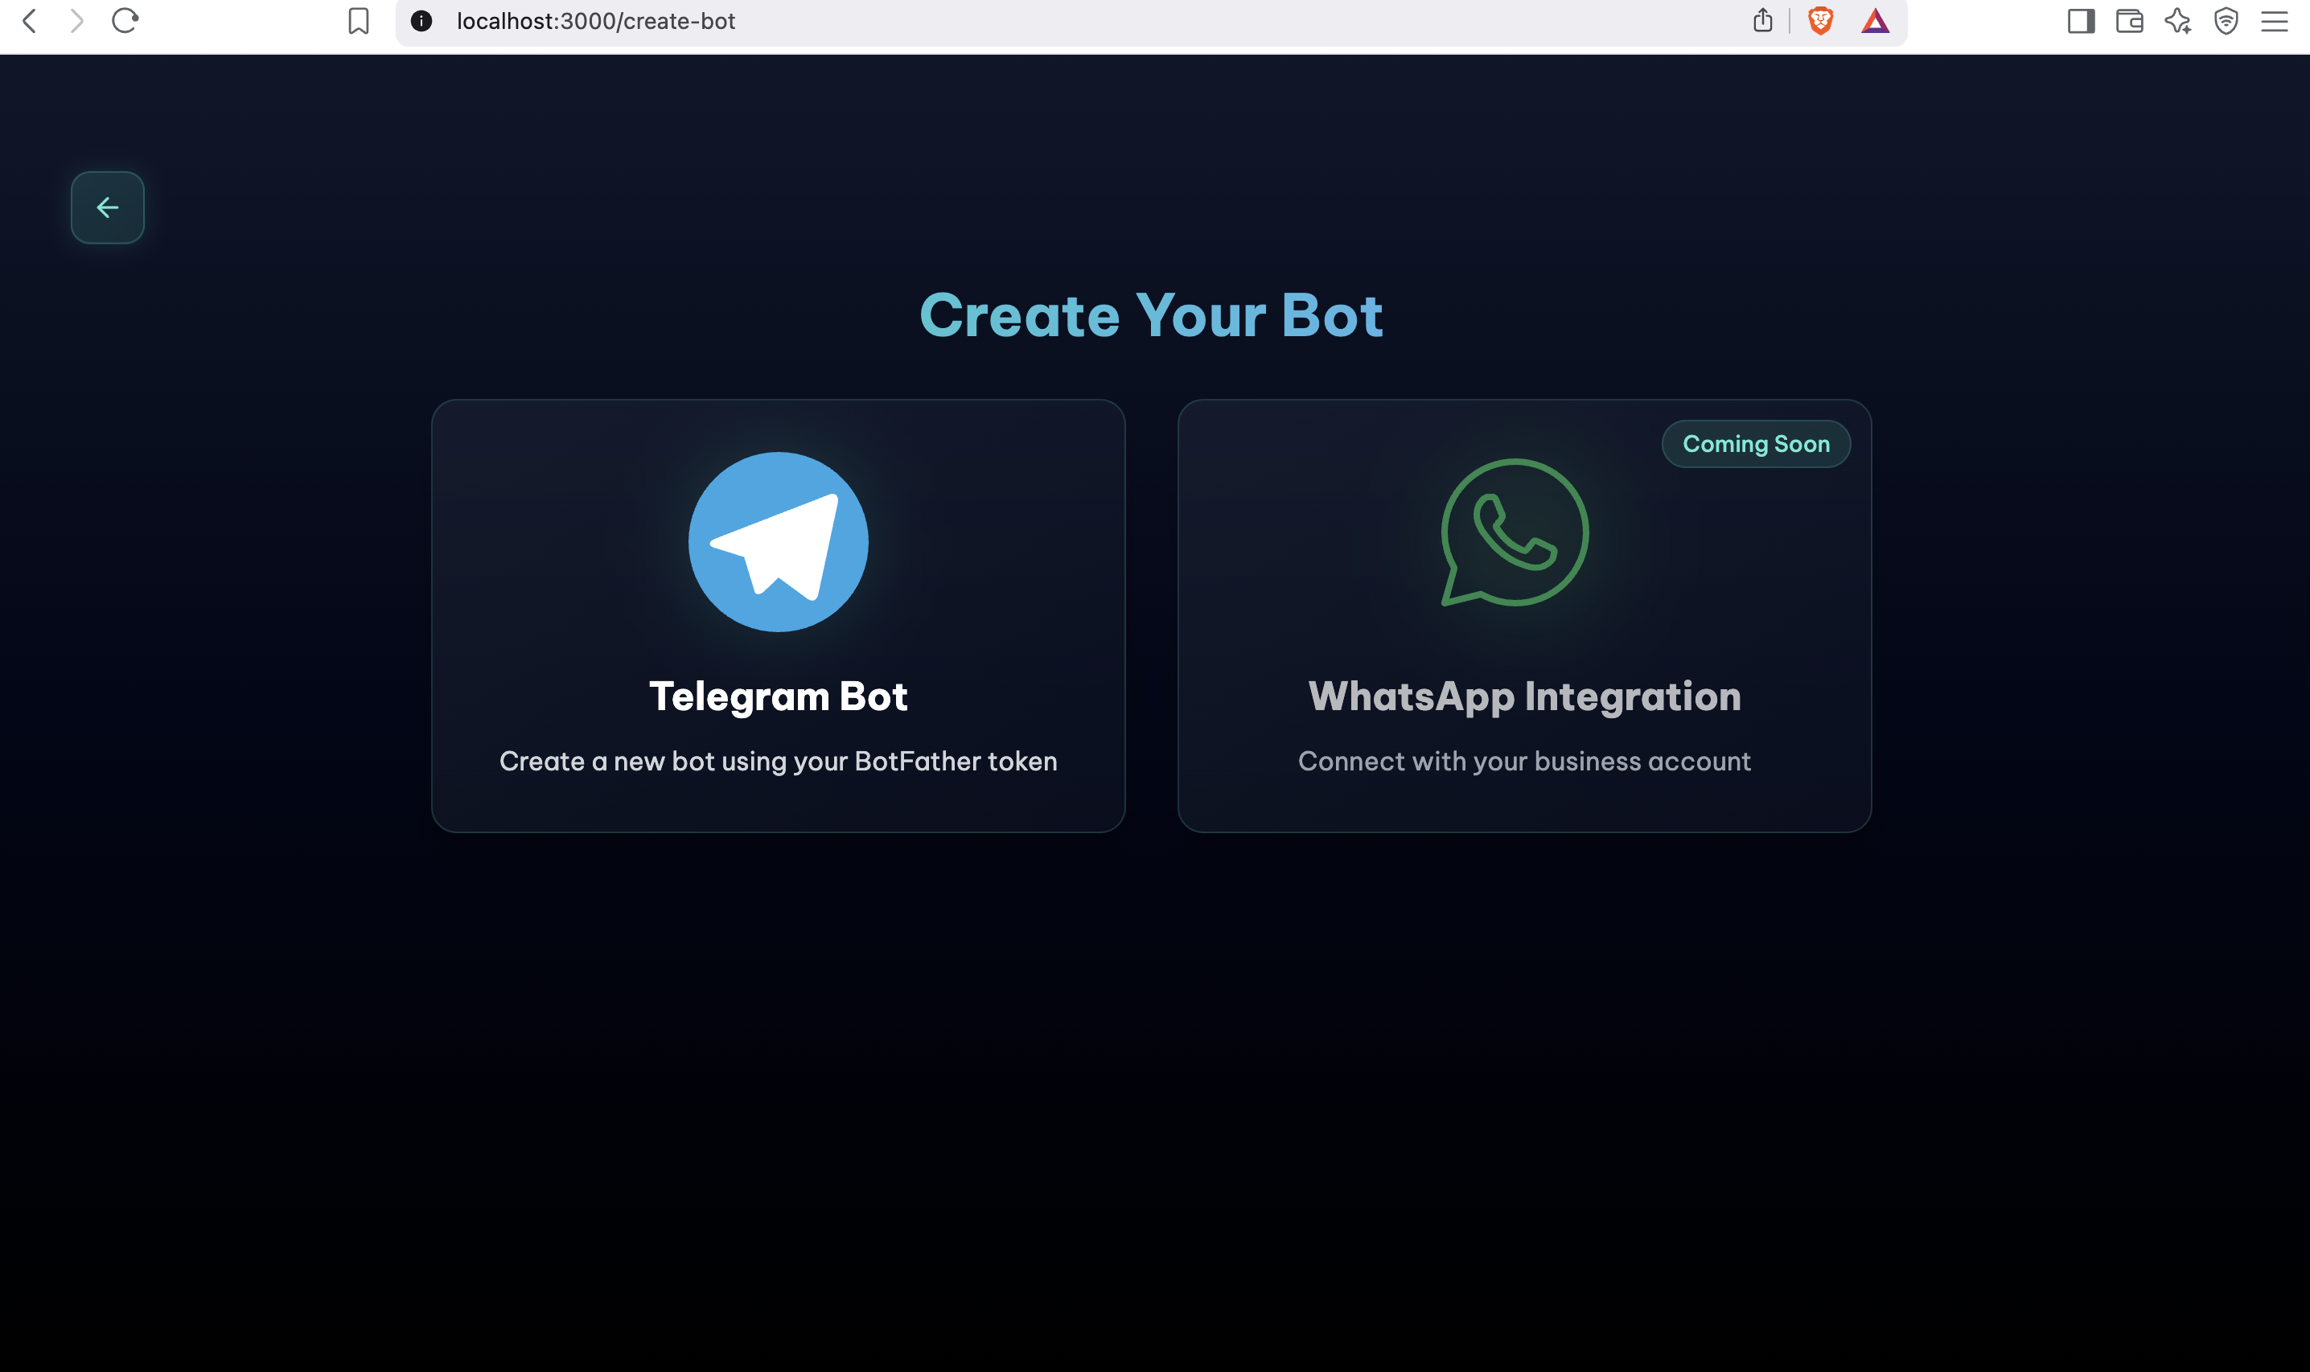Click the green WhatsApp phone logo
Screen dimensions: 2310x1372
(1514, 532)
